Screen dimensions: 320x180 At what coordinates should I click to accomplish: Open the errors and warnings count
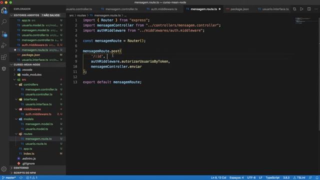(31, 178)
